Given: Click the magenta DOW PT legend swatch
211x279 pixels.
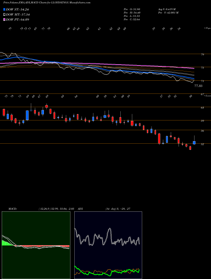Looking at the screenshot, I should (x=4, y=19).
